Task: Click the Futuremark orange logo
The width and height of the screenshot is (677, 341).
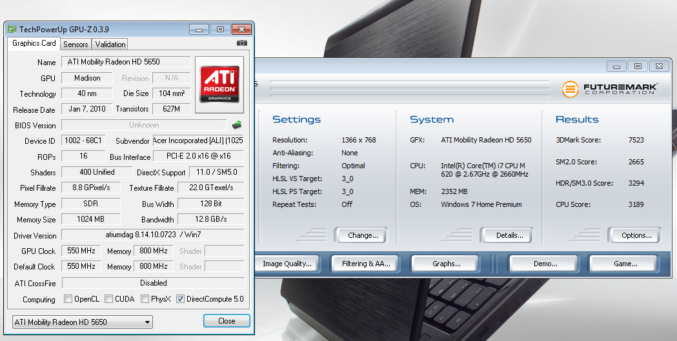Action: click(570, 89)
